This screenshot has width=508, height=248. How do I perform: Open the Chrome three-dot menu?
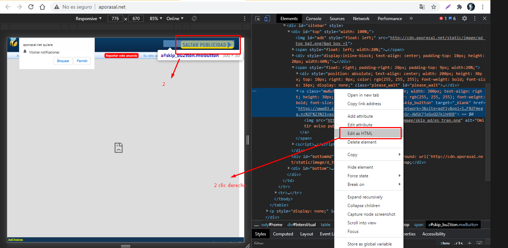pos(482,7)
